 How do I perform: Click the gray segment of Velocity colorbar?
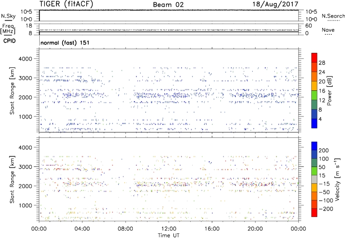coord(314,179)
